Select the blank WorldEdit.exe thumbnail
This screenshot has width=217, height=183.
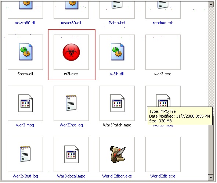[163, 154]
